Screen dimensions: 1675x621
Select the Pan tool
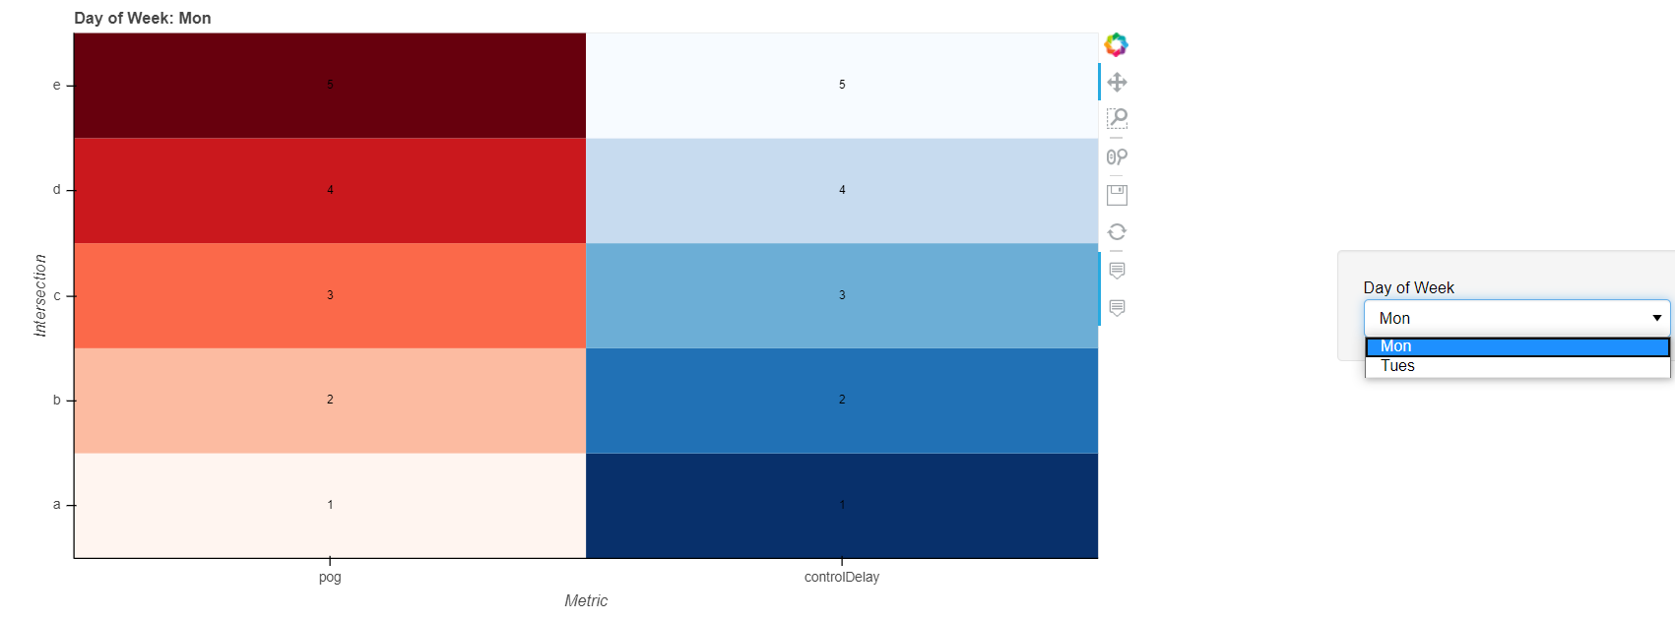click(1117, 82)
